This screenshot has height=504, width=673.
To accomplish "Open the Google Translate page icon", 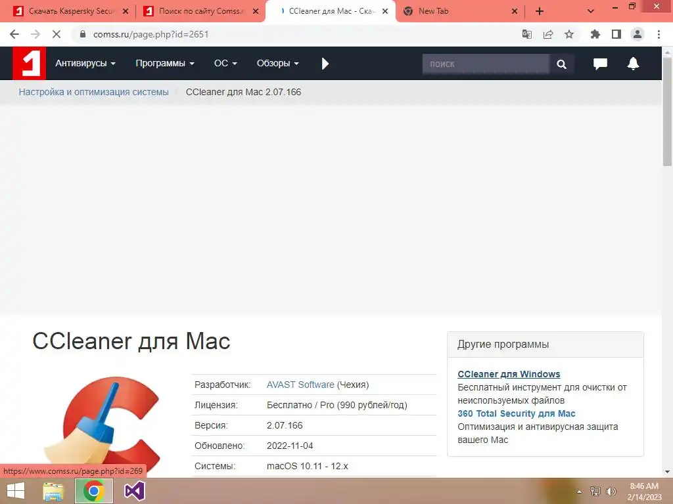I will (527, 34).
